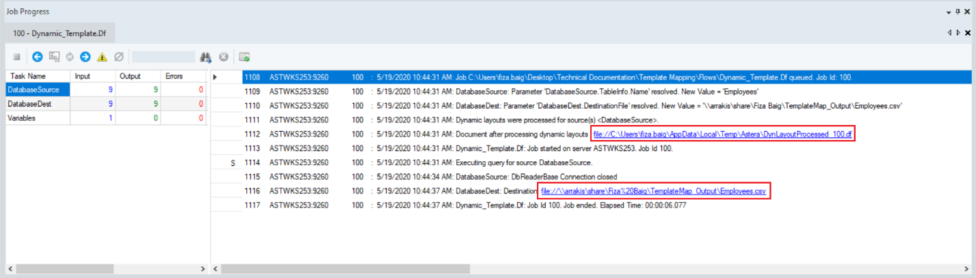
Task: Click the yellow warning triangle icon
Action: coord(102,57)
